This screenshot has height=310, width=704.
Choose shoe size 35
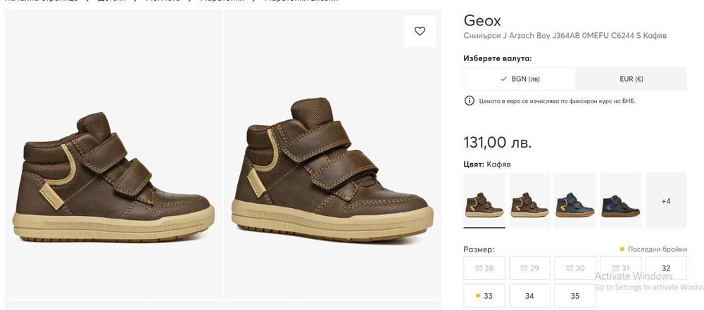574,296
